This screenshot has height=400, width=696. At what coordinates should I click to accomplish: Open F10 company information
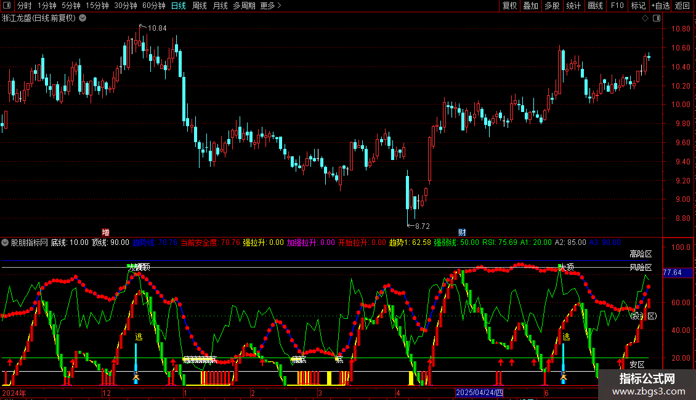tap(617, 6)
